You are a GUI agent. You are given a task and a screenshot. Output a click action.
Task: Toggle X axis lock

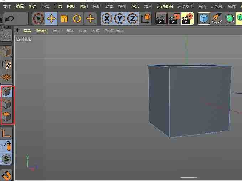pyautogui.click(x=107, y=19)
